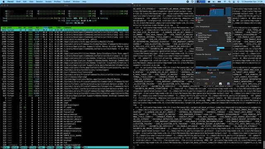Viewport: 265px width, 149px height.
Task: Click Frames Per Second row in iStat
Action: coord(213,54)
